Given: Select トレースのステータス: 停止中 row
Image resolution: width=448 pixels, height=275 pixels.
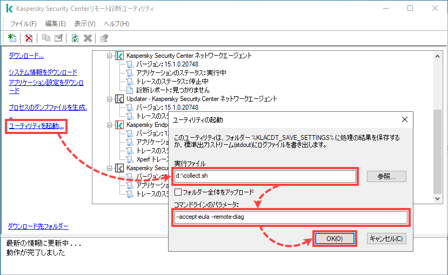Looking at the screenshot, I should 172,82.
